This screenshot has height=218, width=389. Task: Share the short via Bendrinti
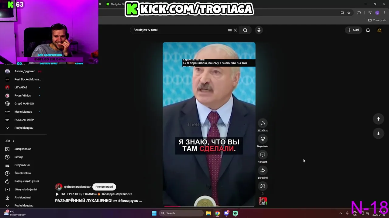click(263, 170)
